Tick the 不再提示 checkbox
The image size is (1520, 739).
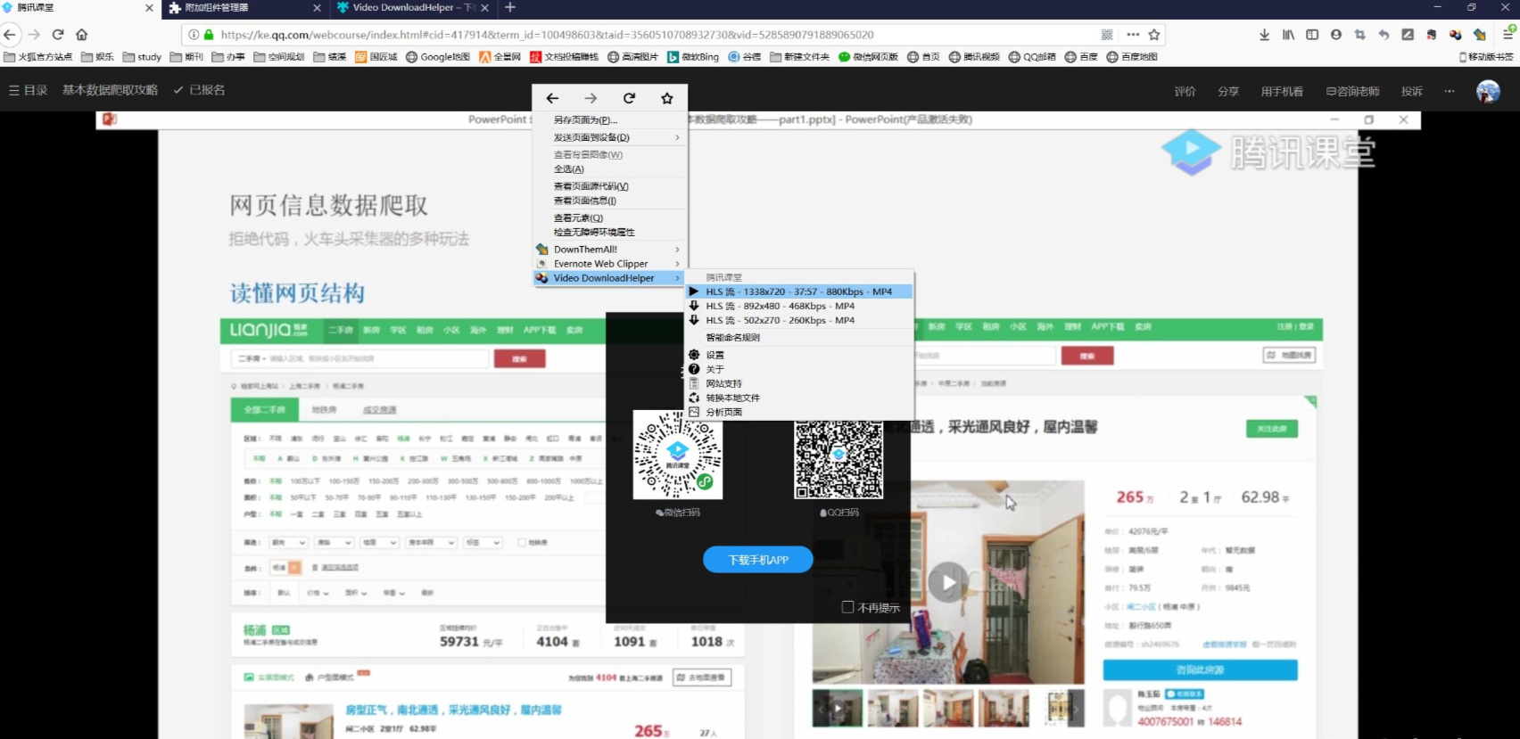pyautogui.click(x=848, y=607)
